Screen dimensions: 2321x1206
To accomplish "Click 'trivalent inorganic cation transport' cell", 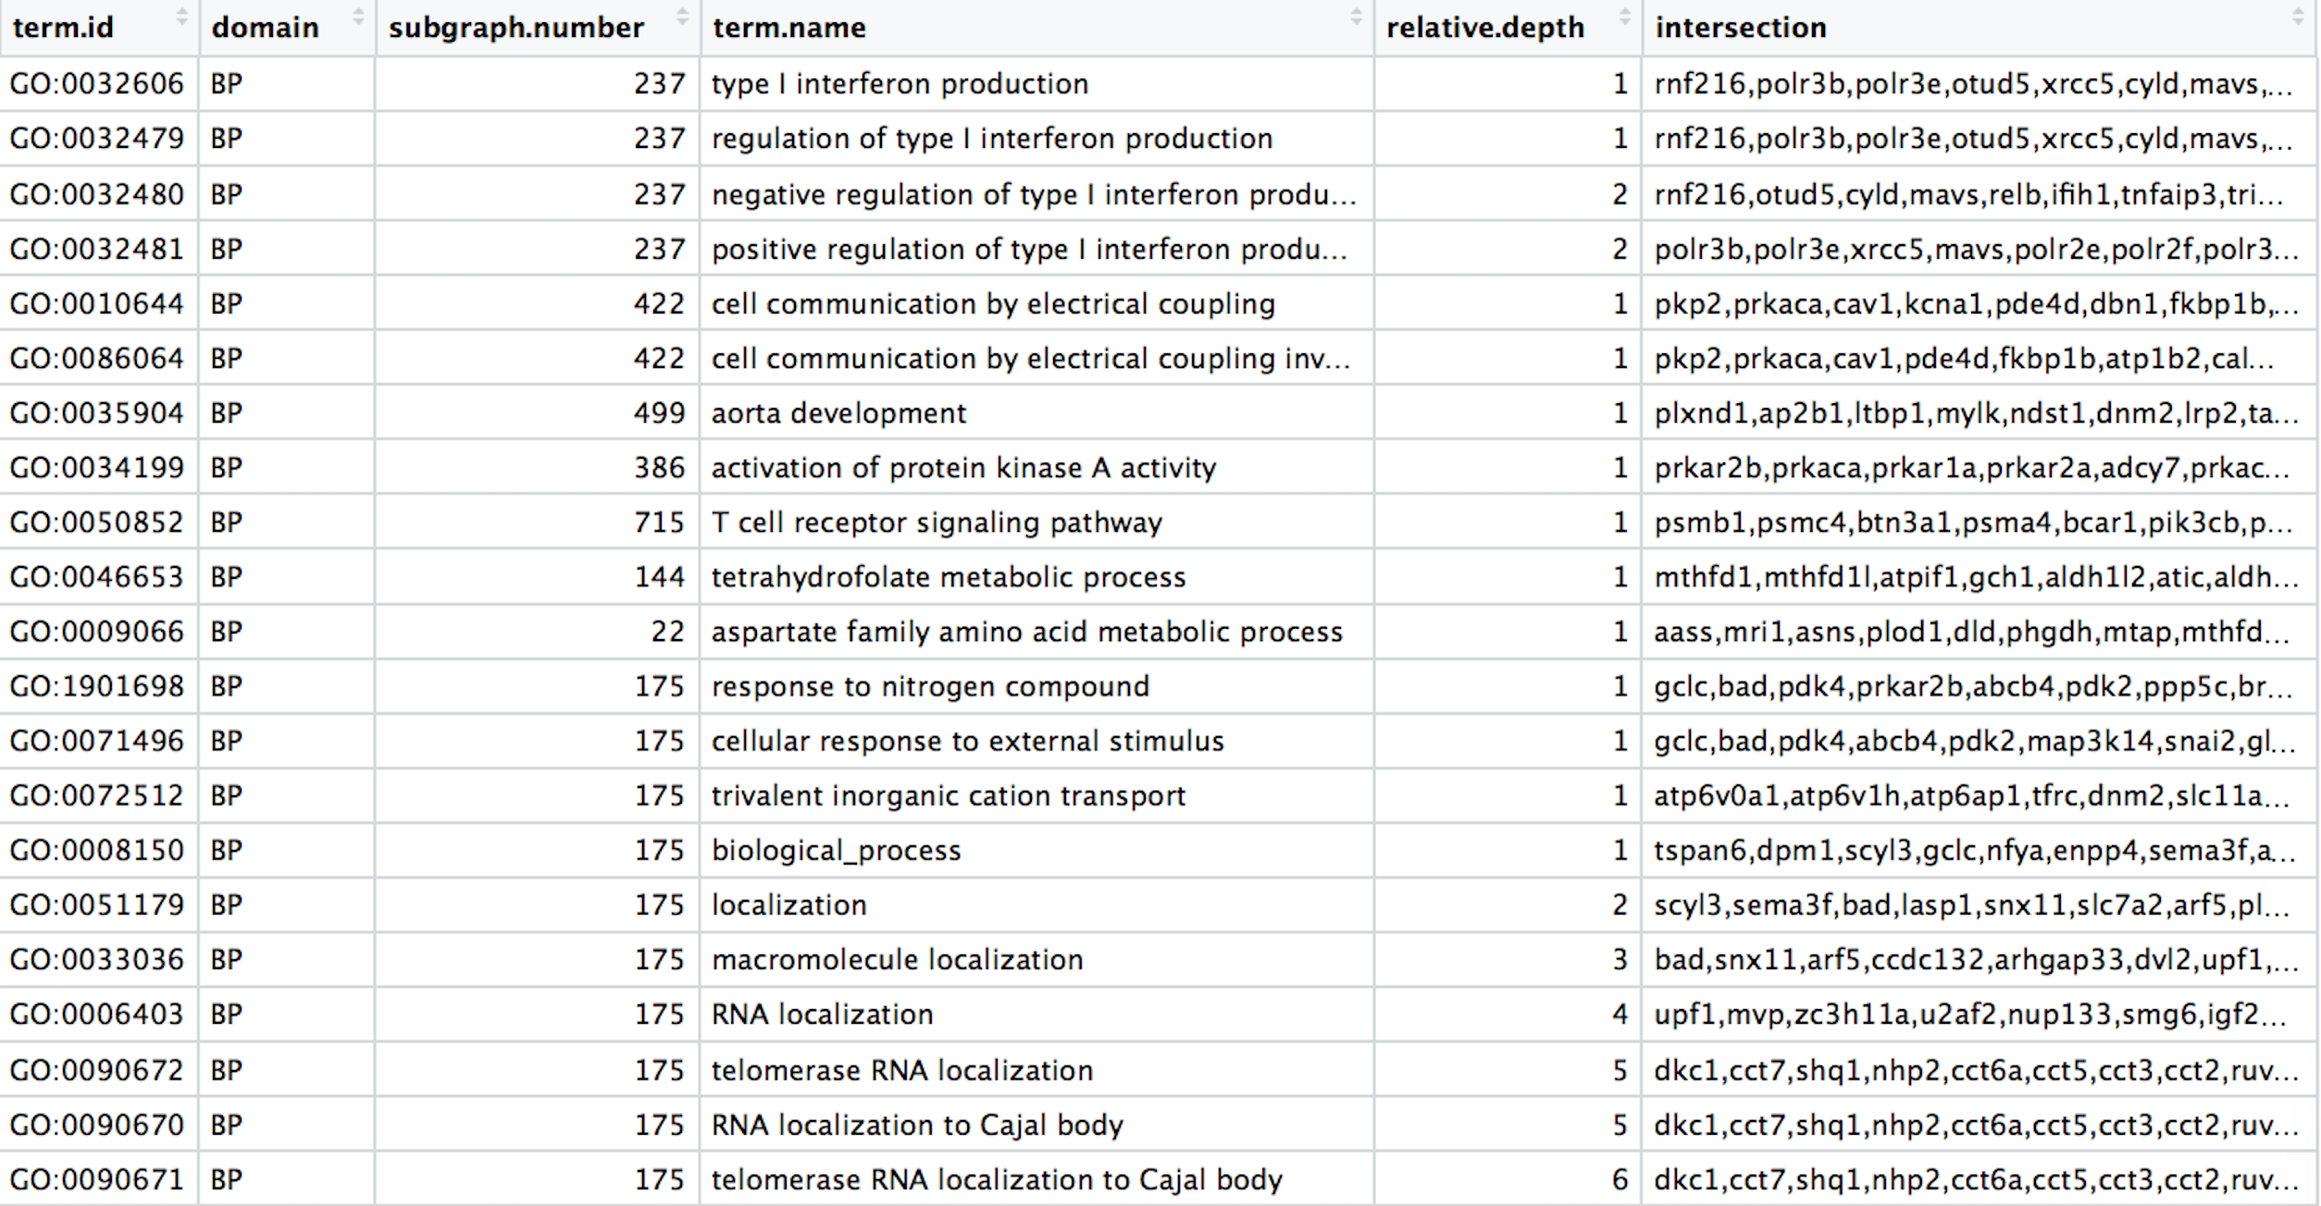I will tap(1036, 795).
